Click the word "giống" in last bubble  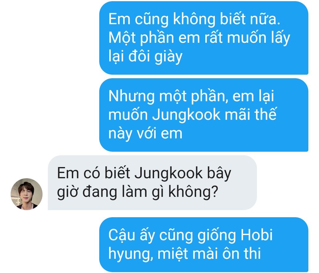click(217, 236)
